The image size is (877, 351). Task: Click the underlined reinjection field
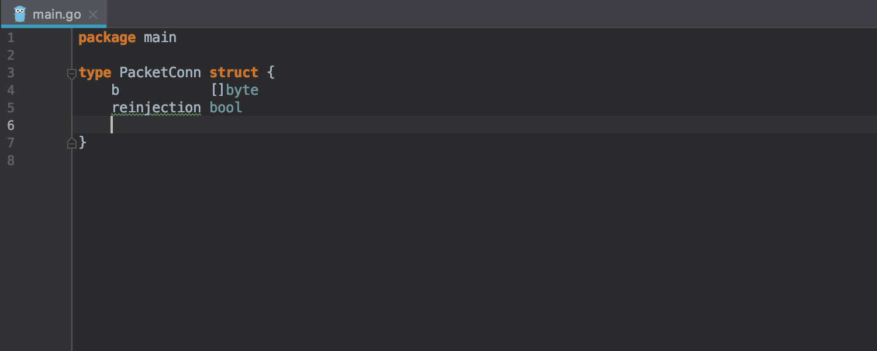coord(156,108)
